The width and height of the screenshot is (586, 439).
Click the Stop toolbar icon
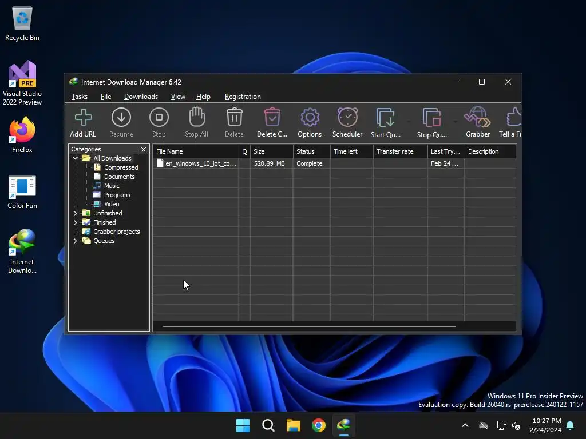coord(159,118)
